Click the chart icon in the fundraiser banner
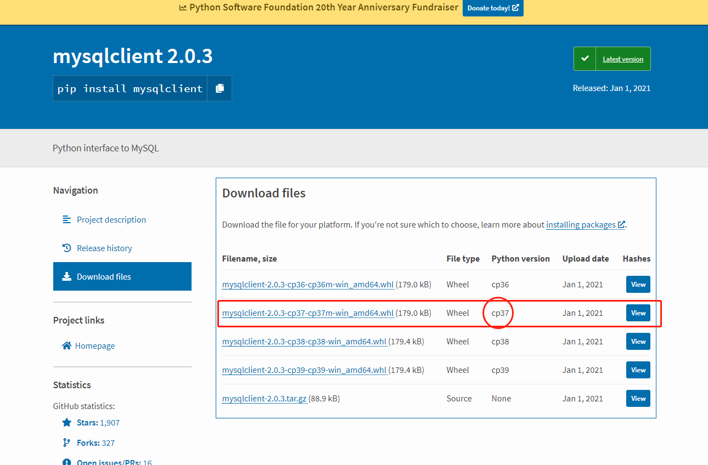708x465 pixels. [183, 8]
